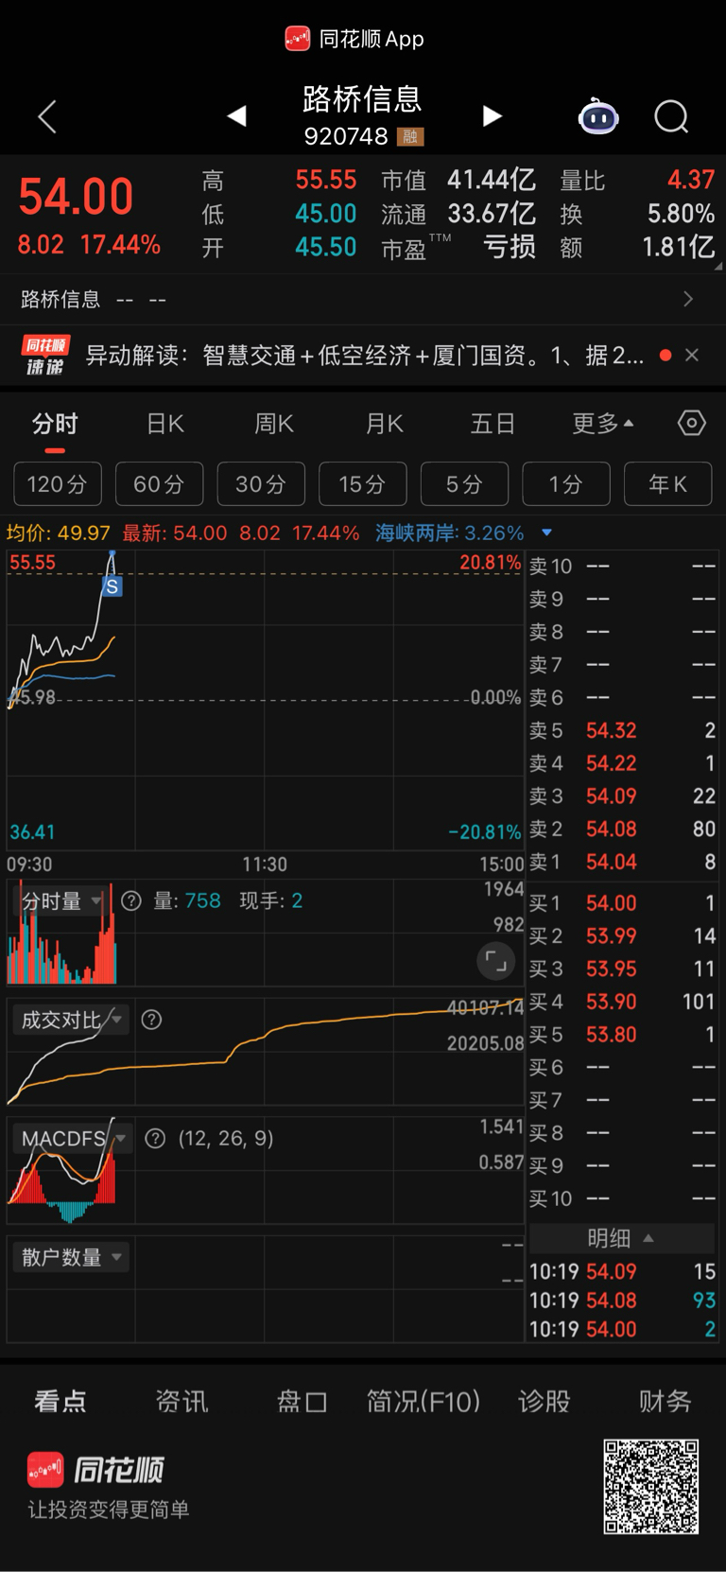Tap the 卖4 price 54.22
726x1572 pixels.
click(x=612, y=763)
